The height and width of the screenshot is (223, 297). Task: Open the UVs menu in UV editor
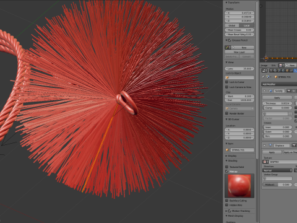[273, 65]
